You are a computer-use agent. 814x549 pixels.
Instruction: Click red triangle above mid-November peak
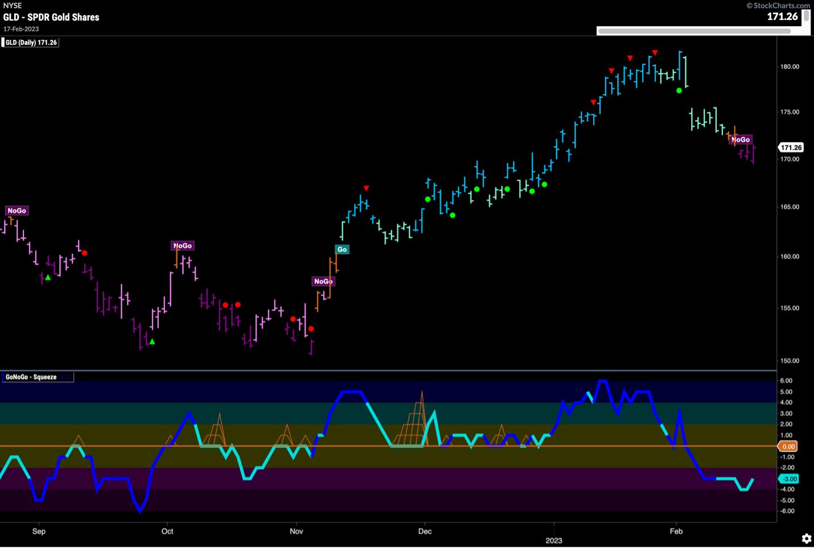[367, 188]
